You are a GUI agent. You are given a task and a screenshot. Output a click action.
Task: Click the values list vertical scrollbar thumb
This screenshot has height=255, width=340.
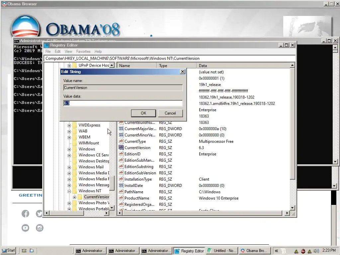point(292,124)
